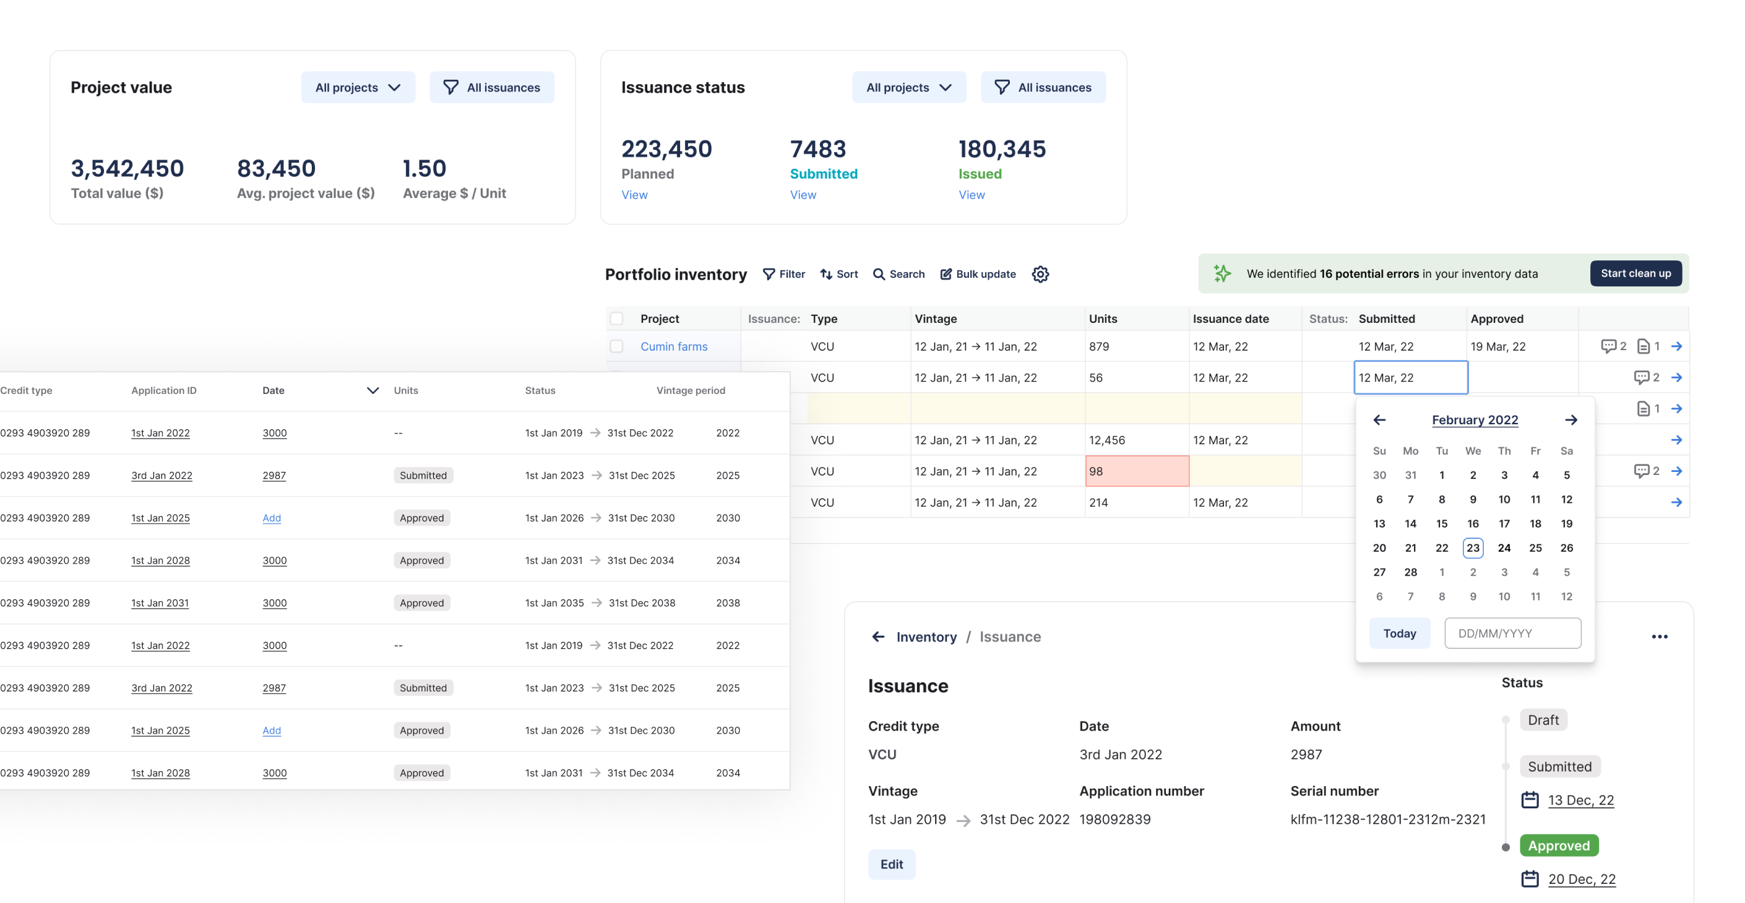Open the All projects dropdown for Issuance status
Viewport: 1745px width, 903px height.
click(x=909, y=87)
